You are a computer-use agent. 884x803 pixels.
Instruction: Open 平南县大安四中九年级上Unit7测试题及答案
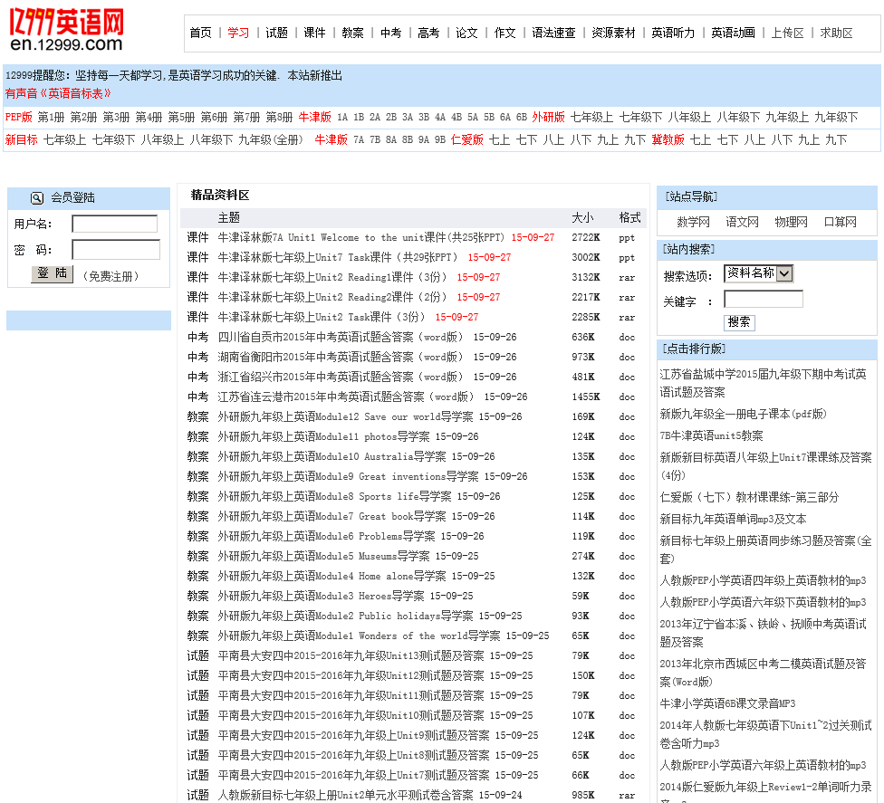[353, 775]
